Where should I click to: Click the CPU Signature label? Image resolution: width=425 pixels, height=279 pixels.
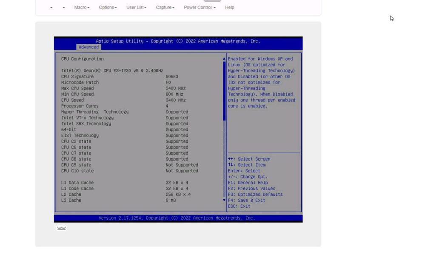[77, 76]
